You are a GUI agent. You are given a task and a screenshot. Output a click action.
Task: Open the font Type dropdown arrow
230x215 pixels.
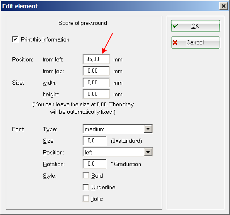coord(148,129)
